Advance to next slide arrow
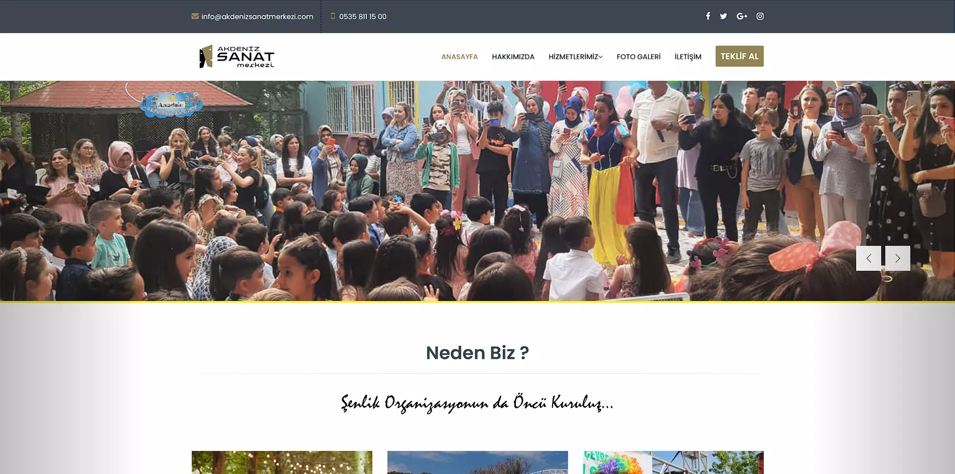Screen dimensions: 955x474 coord(898,258)
